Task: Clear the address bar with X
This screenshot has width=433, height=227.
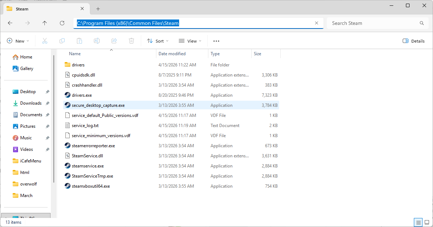Action: coord(316,23)
